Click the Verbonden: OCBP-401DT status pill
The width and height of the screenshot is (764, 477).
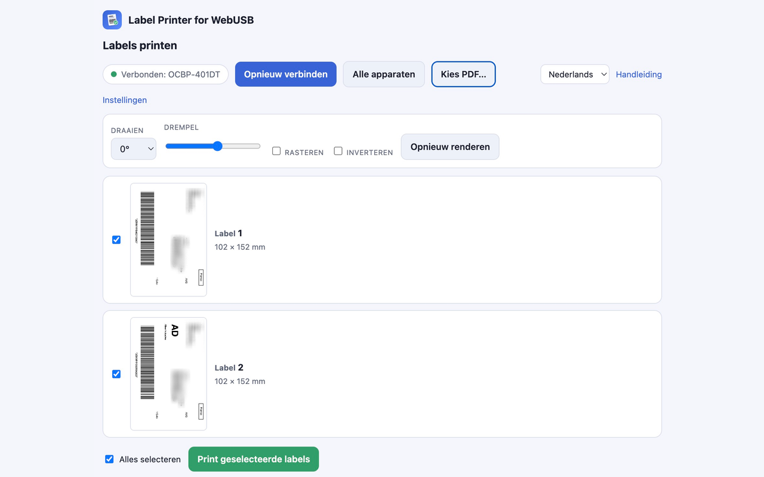point(165,75)
